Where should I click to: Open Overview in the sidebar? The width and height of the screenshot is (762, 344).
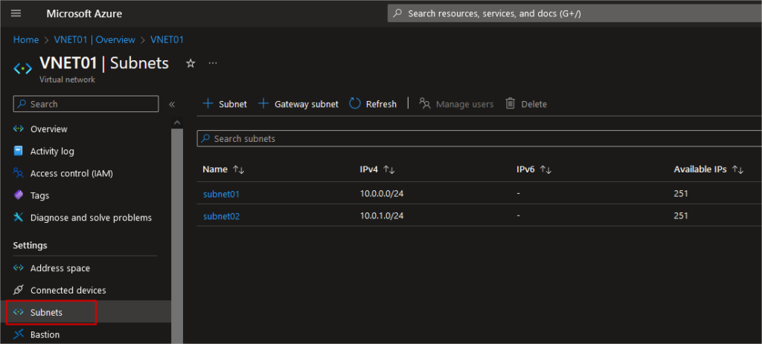tap(48, 129)
